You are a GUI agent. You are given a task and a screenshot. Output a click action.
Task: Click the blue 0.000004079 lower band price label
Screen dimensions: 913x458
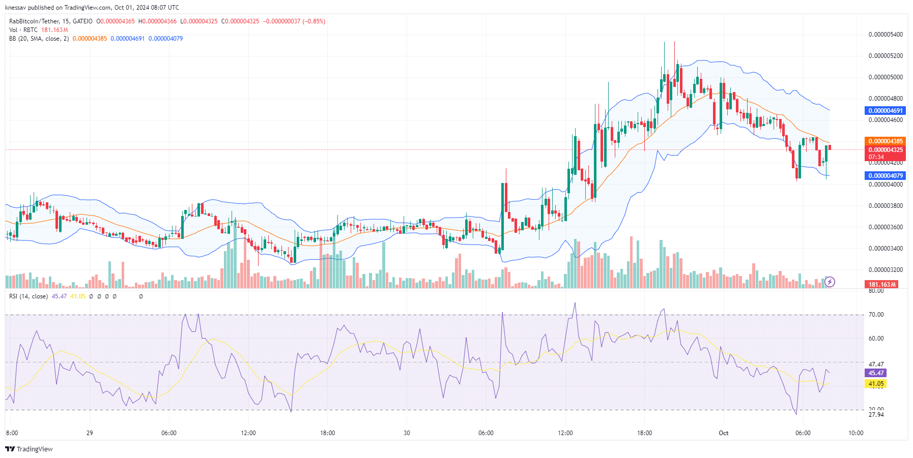(x=886, y=176)
